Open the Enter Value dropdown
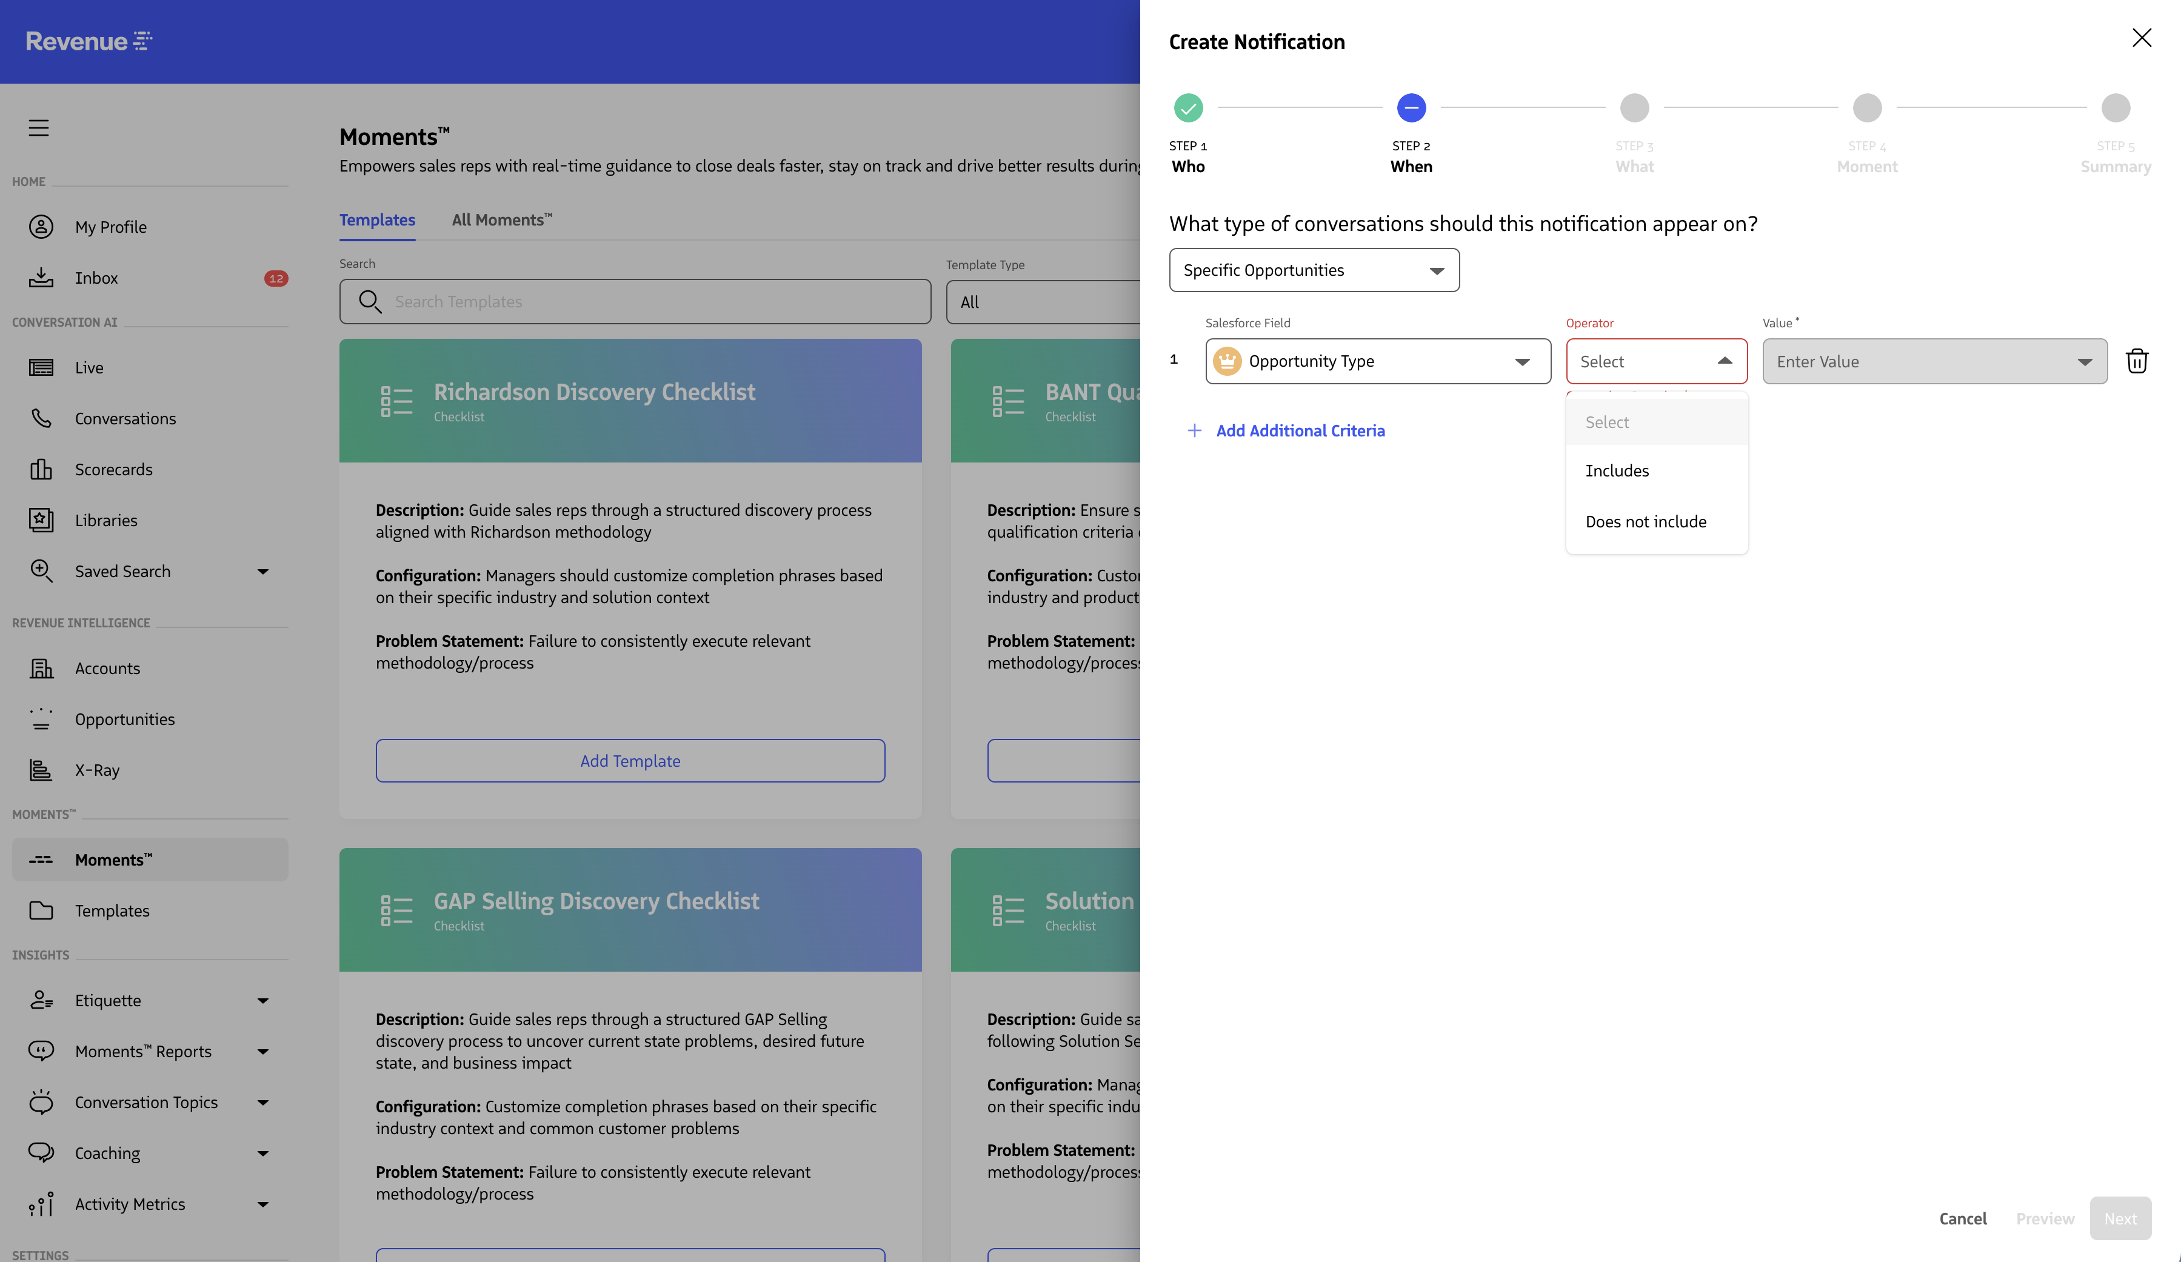This screenshot has width=2181, height=1262. [x=1934, y=361]
